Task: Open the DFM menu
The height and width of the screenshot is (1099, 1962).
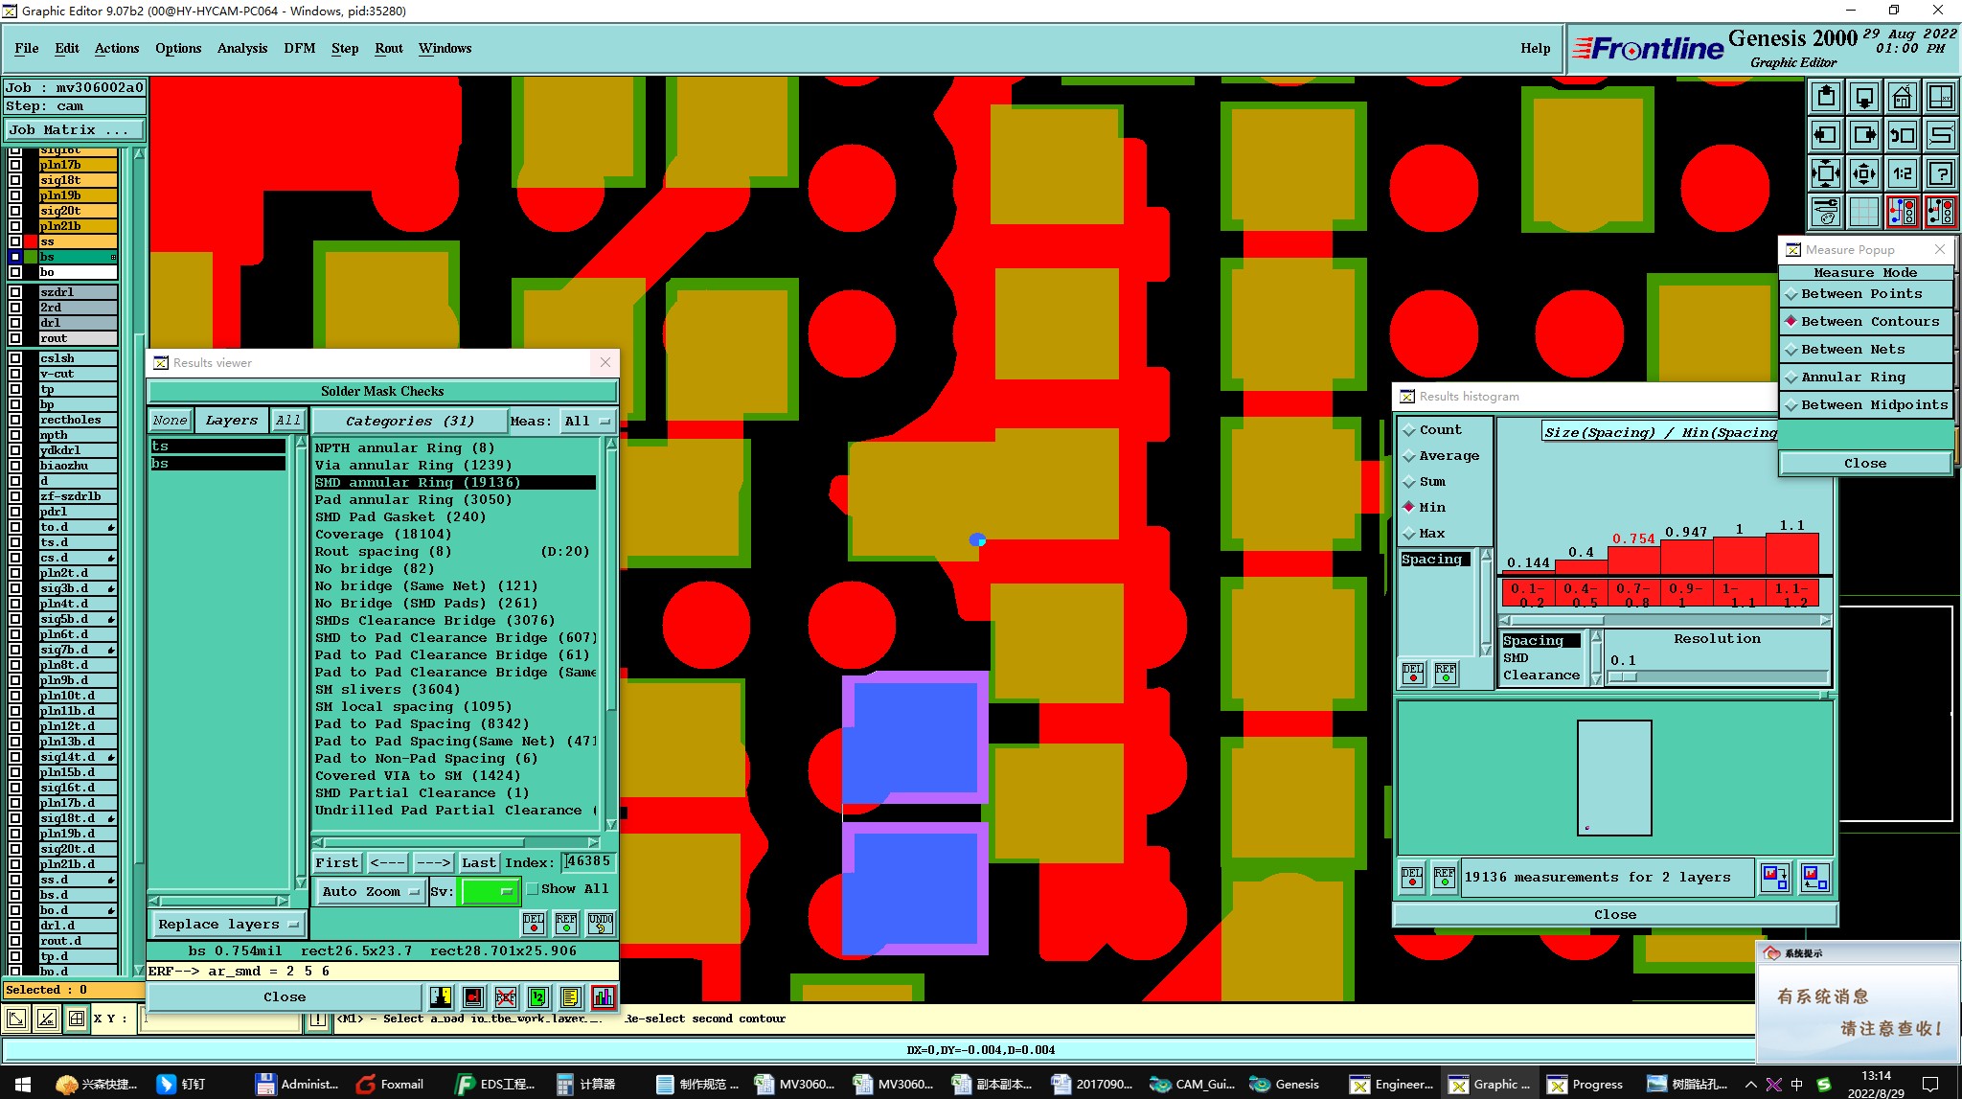Action: coord(299,48)
